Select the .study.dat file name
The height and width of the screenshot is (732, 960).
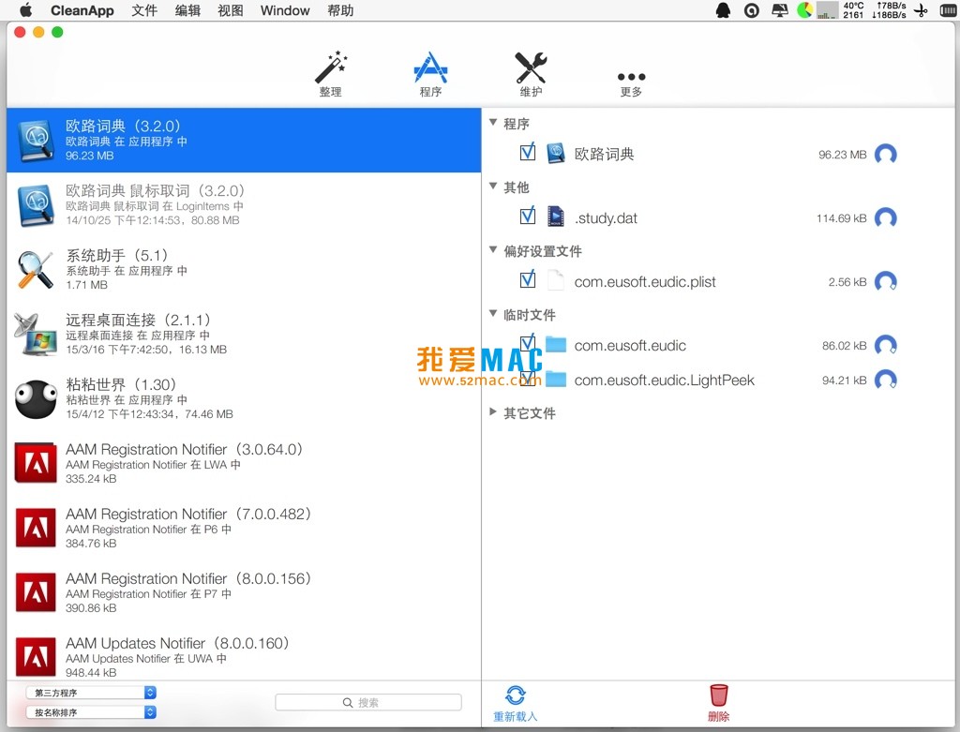[607, 217]
